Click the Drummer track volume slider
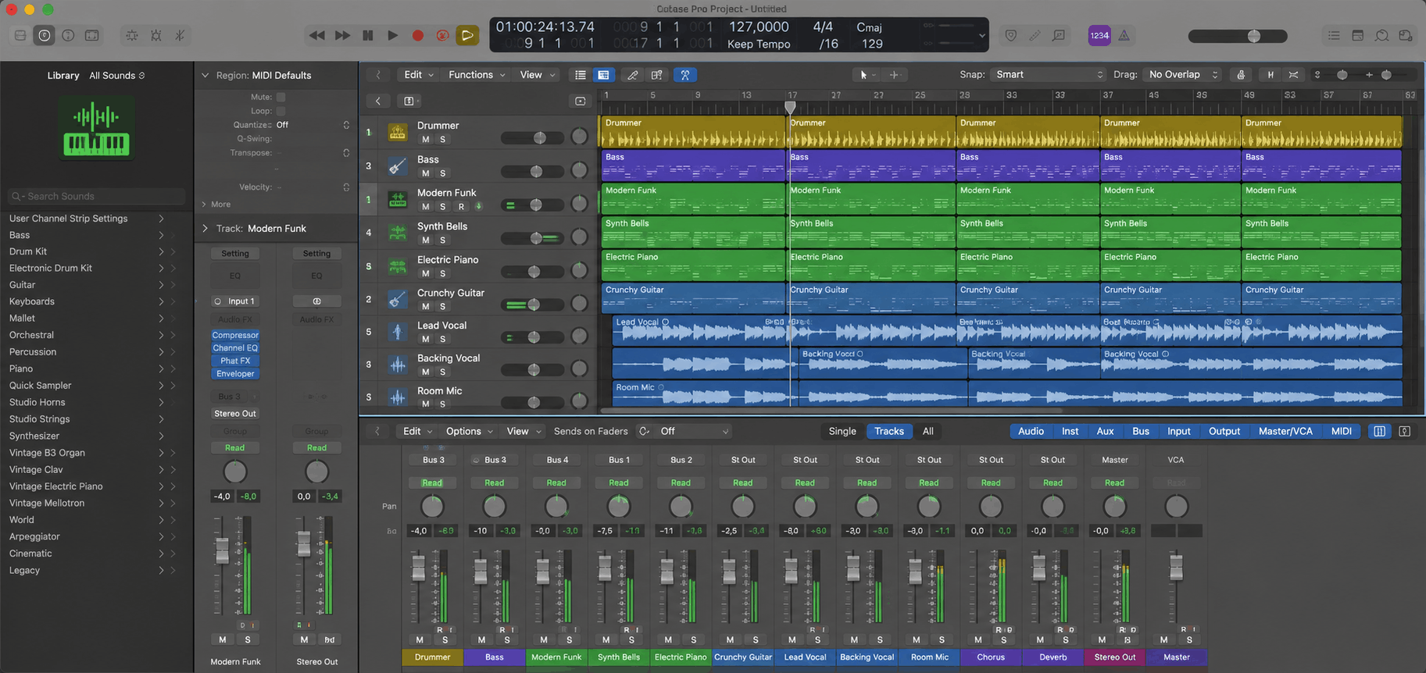Image resolution: width=1426 pixels, height=673 pixels. click(533, 137)
